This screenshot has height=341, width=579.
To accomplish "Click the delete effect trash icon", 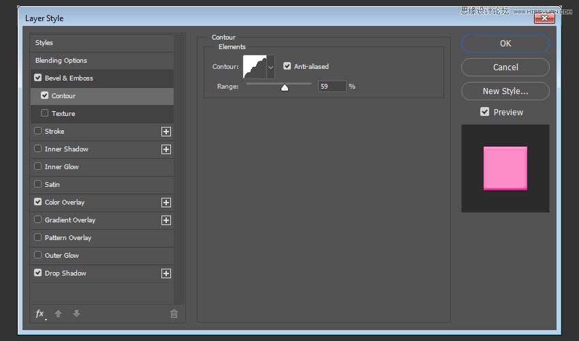I will point(174,314).
